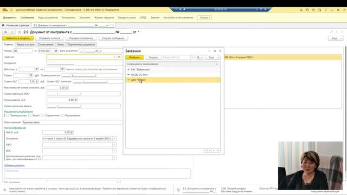
Task: Open the Товары и услуги menu item
Action: pyautogui.click(x=127, y=18)
